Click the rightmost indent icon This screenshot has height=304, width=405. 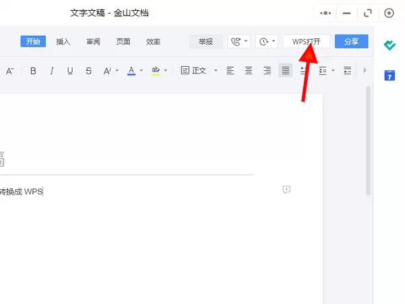[347, 70]
